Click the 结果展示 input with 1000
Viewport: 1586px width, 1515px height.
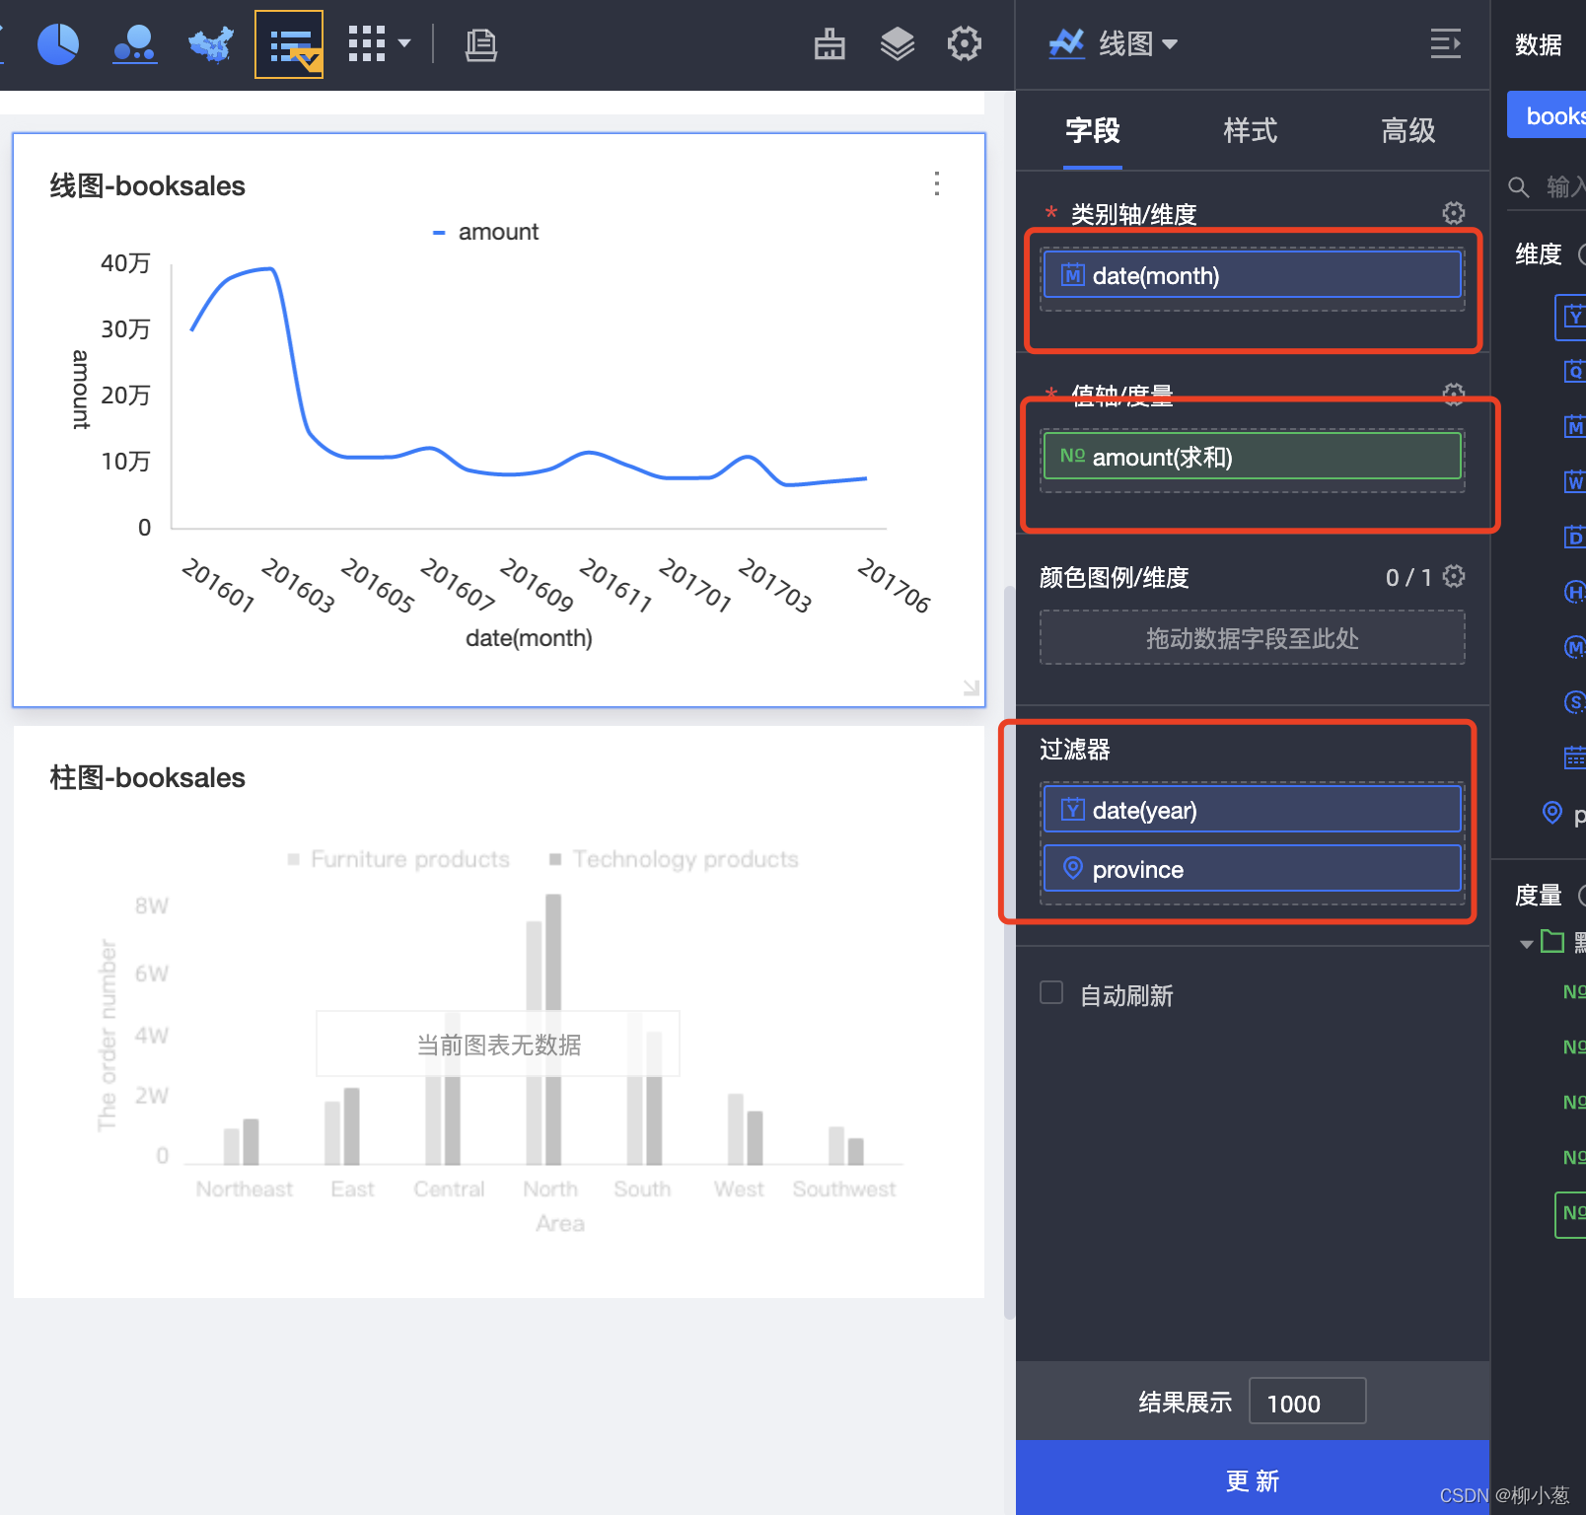[x=1308, y=1402]
